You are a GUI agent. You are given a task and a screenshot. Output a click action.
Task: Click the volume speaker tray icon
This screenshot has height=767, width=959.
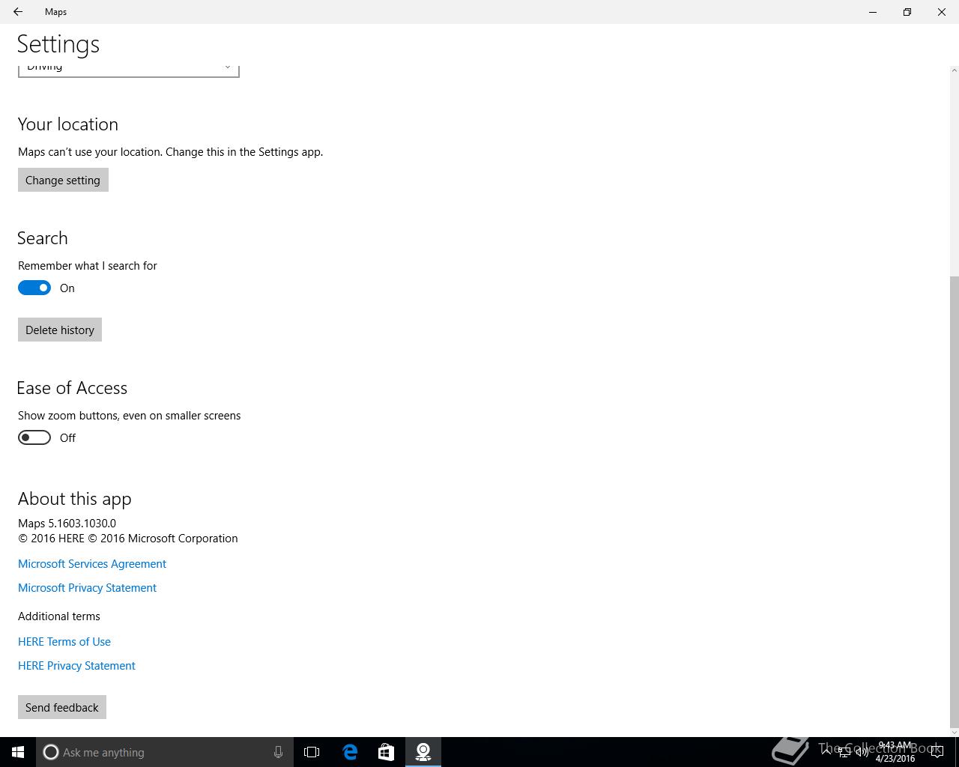(862, 752)
